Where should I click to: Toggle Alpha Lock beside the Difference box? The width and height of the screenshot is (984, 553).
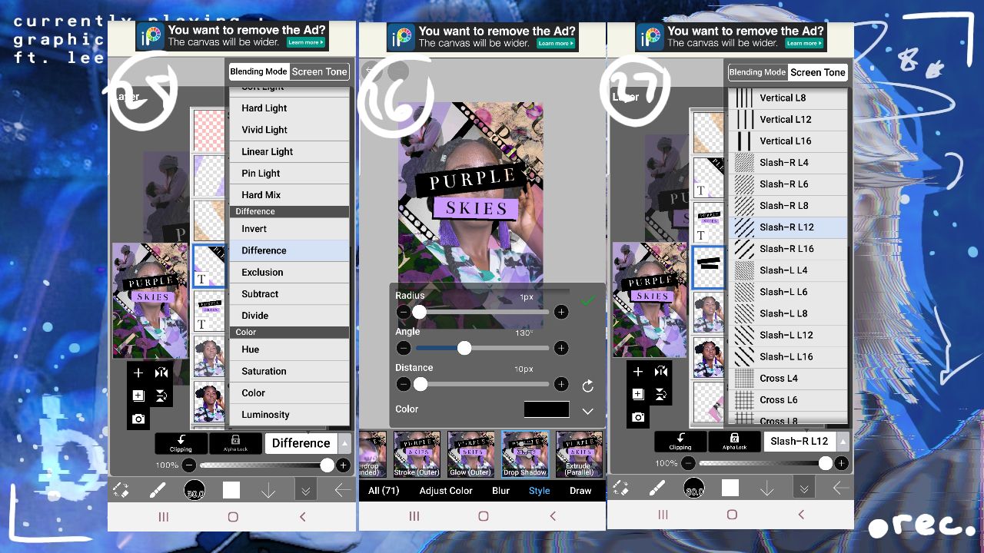pyautogui.click(x=235, y=443)
